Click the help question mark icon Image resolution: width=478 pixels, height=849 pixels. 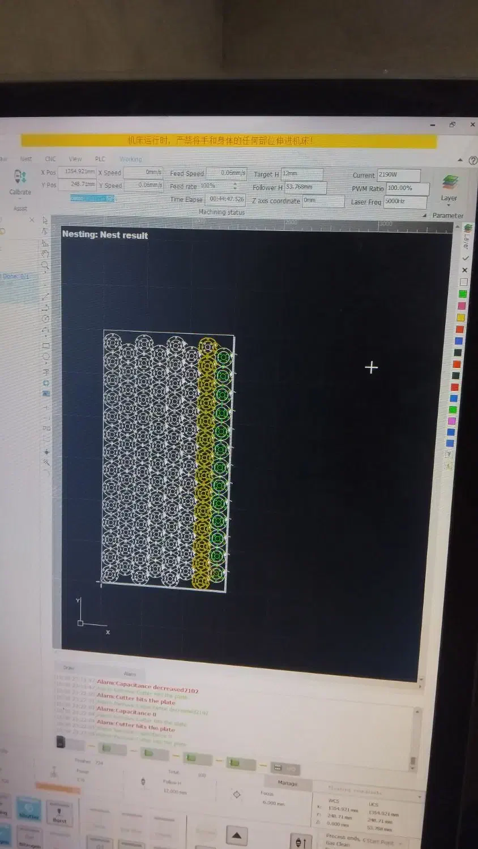[x=473, y=161]
